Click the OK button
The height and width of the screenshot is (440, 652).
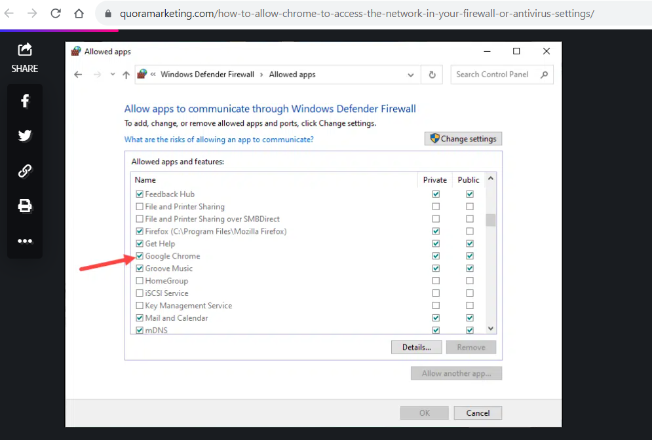[425, 413]
